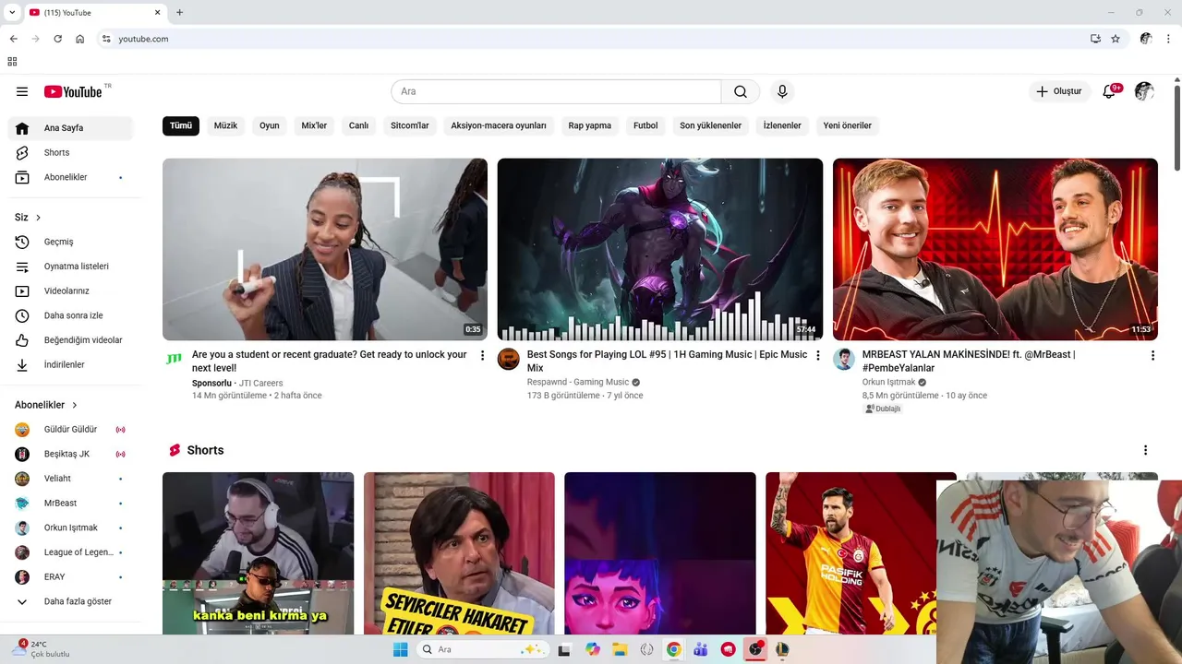Open Chrome apps grid shortcut
Image resolution: width=1182 pixels, height=664 pixels.
[12, 62]
